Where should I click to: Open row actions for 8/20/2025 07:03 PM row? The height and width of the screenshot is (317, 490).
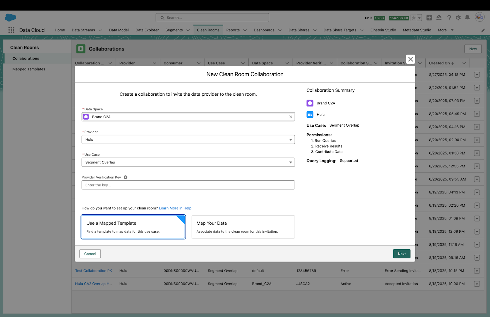(477, 101)
